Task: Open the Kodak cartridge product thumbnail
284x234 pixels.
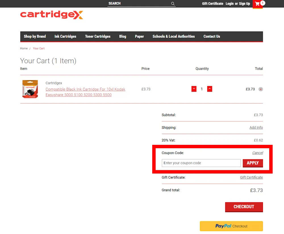Action: click(x=30, y=89)
